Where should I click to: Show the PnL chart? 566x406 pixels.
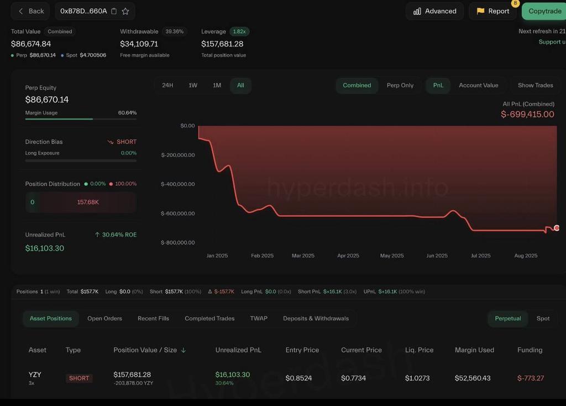point(438,86)
